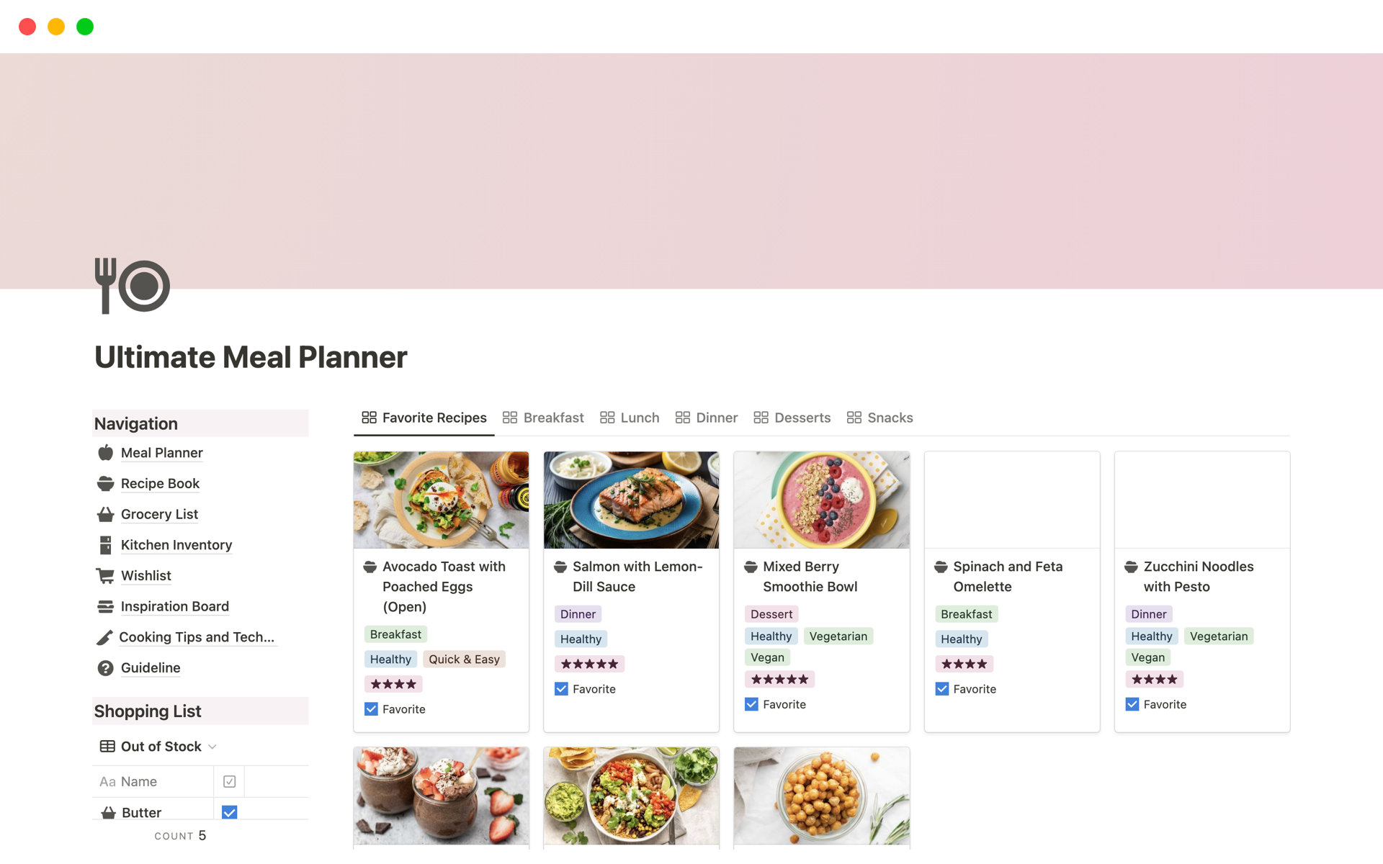Open Zucchini Noodles with Pesto recipe
Screen dimensions: 1383x864
click(x=1199, y=575)
